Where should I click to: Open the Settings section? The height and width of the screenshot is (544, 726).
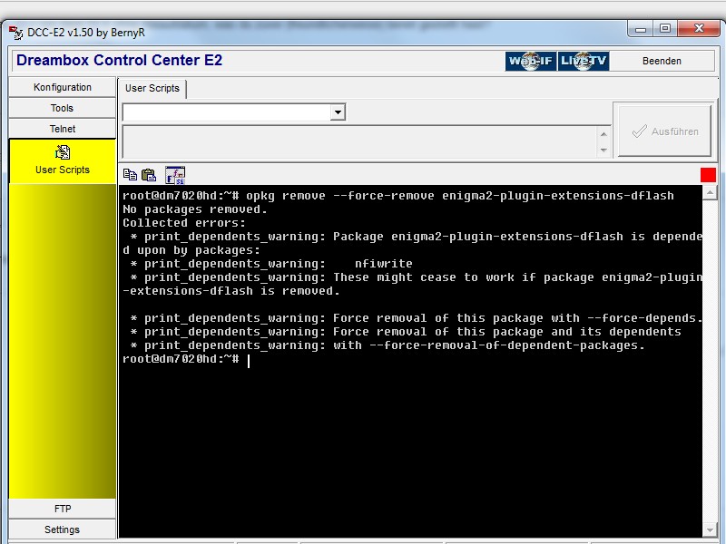coord(63,529)
